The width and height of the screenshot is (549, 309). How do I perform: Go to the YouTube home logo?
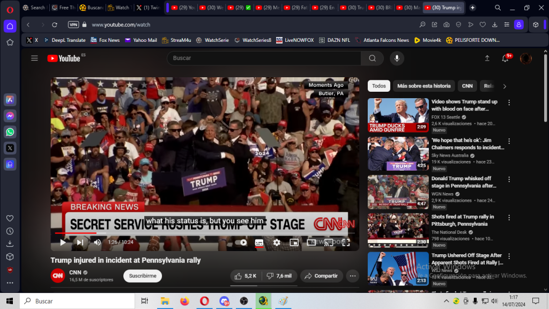pos(64,58)
